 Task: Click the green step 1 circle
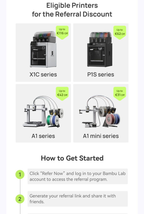(20, 174)
